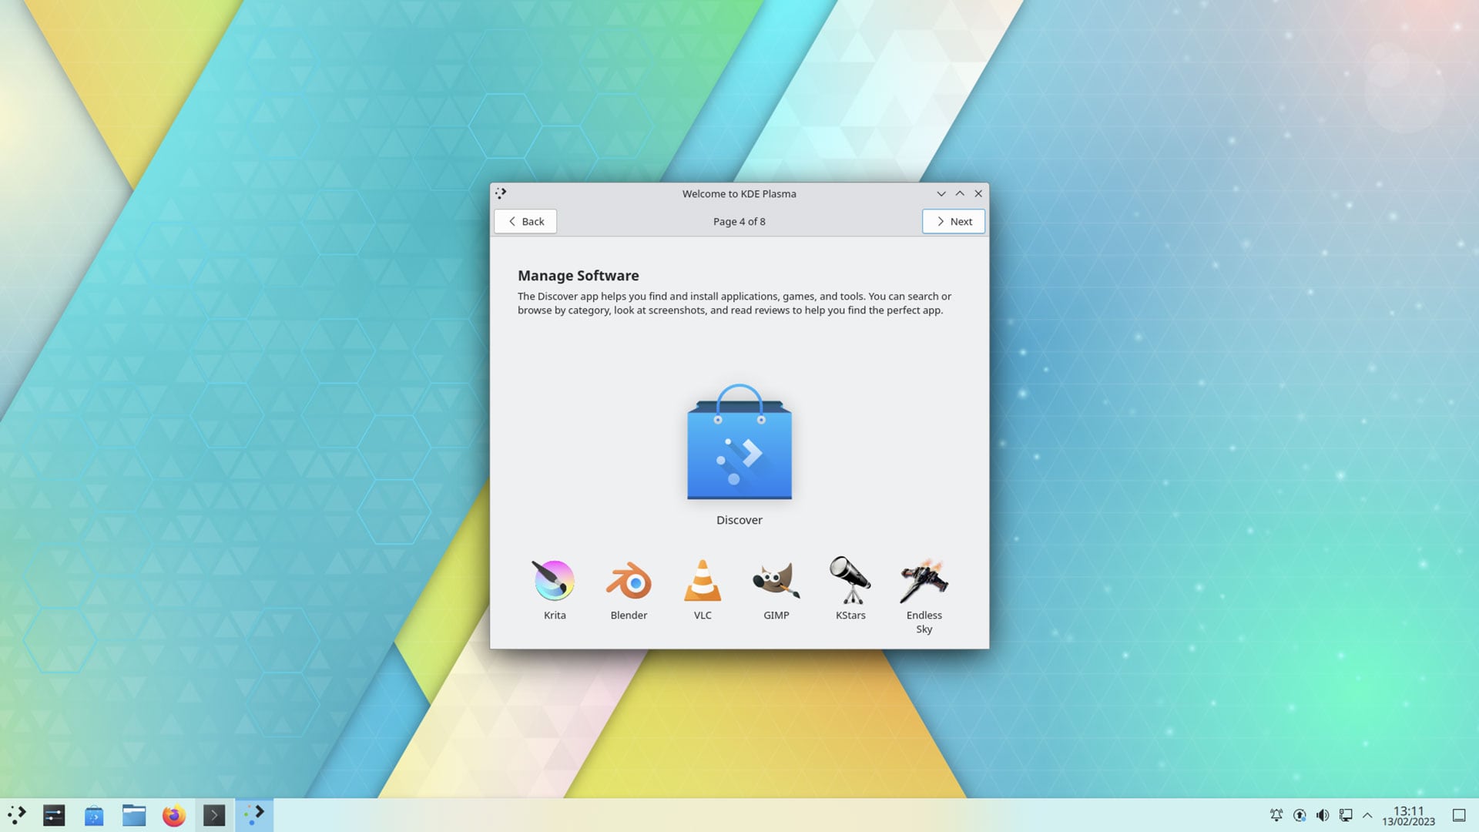Open System Settings from the taskbar
This screenshot has height=832, width=1479.
click(x=54, y=815)
